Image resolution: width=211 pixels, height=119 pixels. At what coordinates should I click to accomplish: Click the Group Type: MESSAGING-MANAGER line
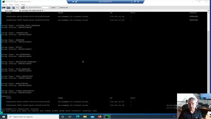point(19,62)
